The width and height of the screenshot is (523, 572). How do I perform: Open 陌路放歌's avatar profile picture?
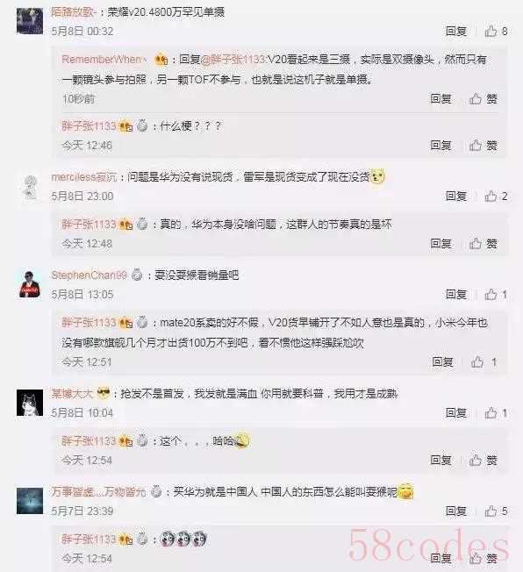[x=30, y=21]
